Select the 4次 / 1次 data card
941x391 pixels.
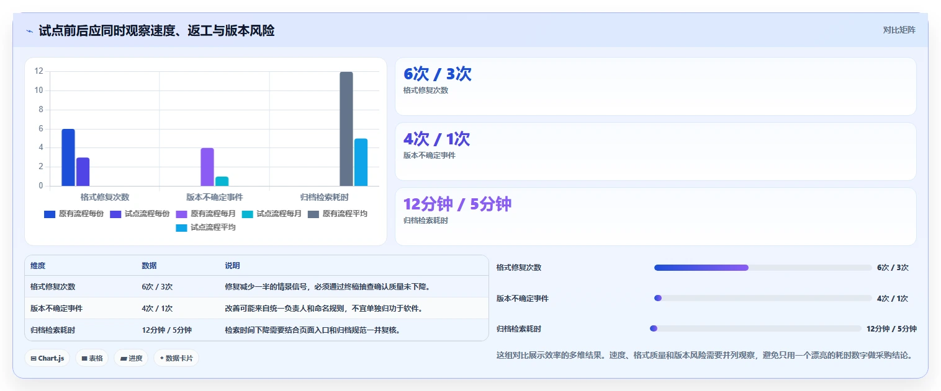pyautogui.click(x=655, y=151)
